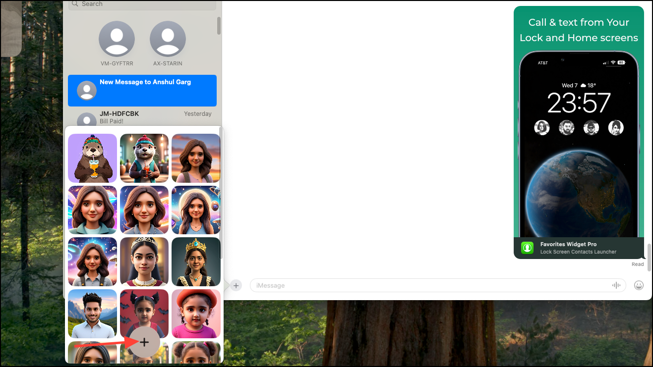This screenshot has width=653, height=367.
Task: Open the emoji picker
Action: pos(639,285)
